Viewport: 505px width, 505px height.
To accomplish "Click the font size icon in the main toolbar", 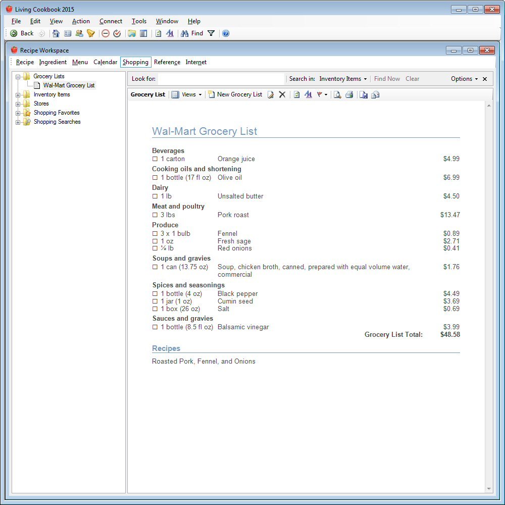I will [170, 33].
